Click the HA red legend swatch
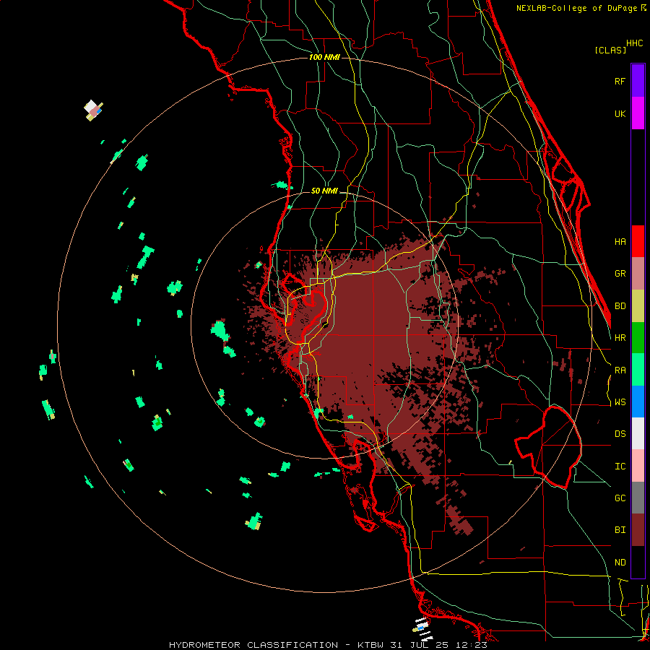 (638, 241)
